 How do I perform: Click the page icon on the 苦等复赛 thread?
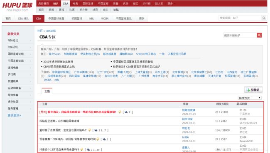[104, 139]
